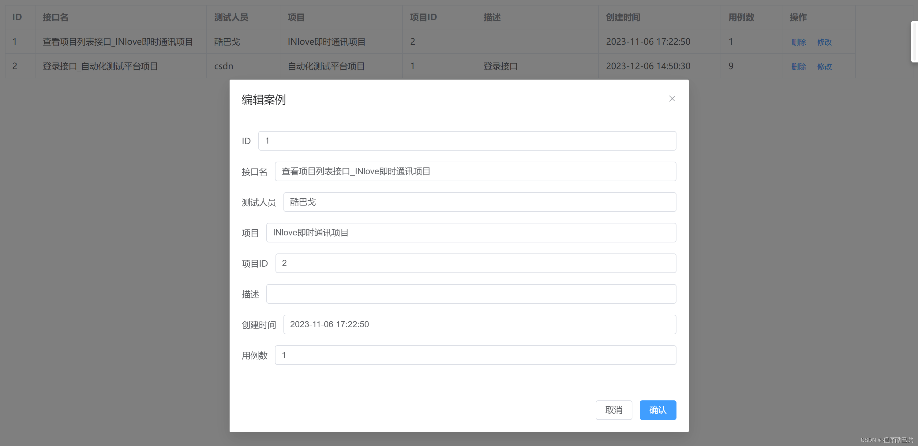This screenshot has width=918, height=446.
Task: Focus the 用例数 input field
Action: click(x=475, y=355)
